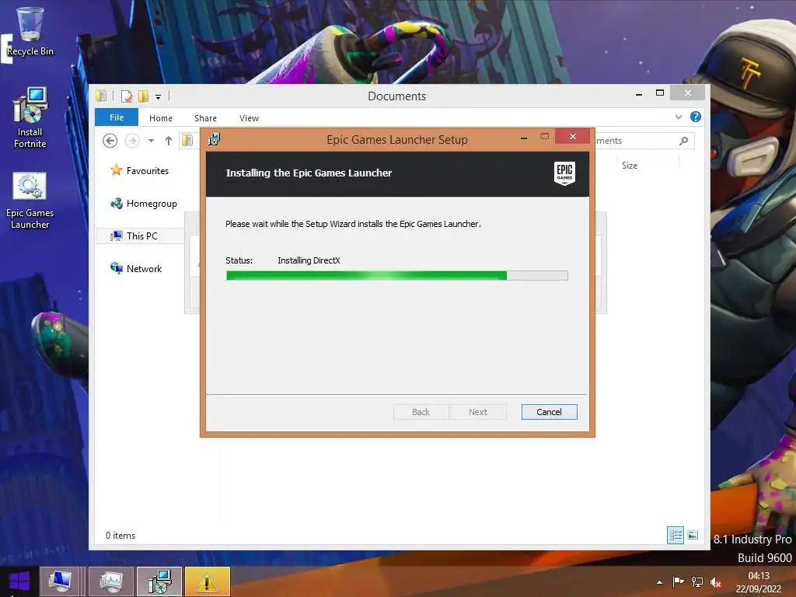This screenshot has width=796, height=597.
Task: Open Customize Quick Access Toolbar dropdown
Action: coord(158,96)
